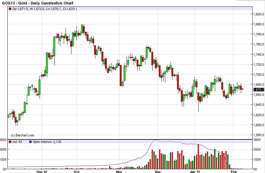Screen dimensions: 265x173
Task: Click the tallest red volume bar in January
Action: pyautogui.click(x=198, y=156)
